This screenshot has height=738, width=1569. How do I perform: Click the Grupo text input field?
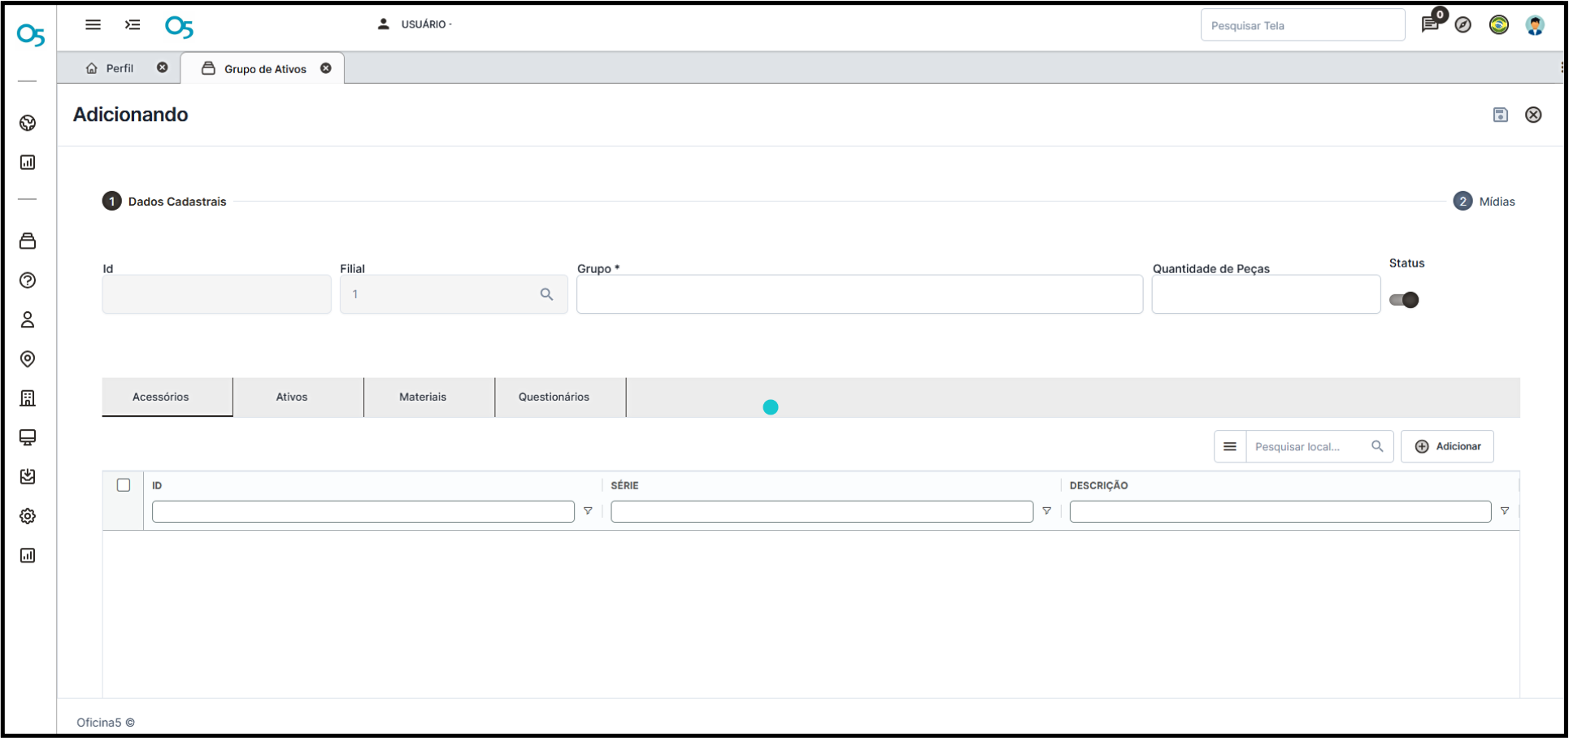click(859, 294)
